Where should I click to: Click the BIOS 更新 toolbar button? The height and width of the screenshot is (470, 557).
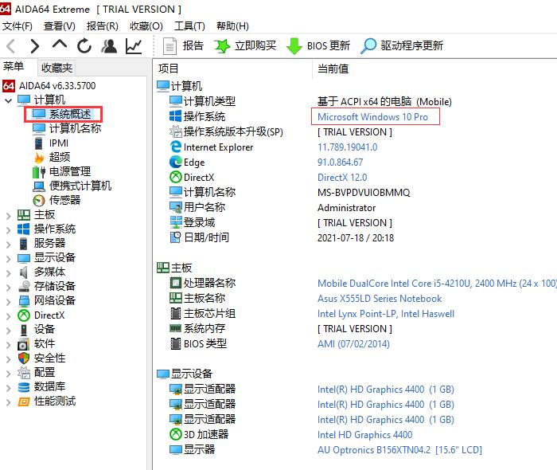coord(318,46)
